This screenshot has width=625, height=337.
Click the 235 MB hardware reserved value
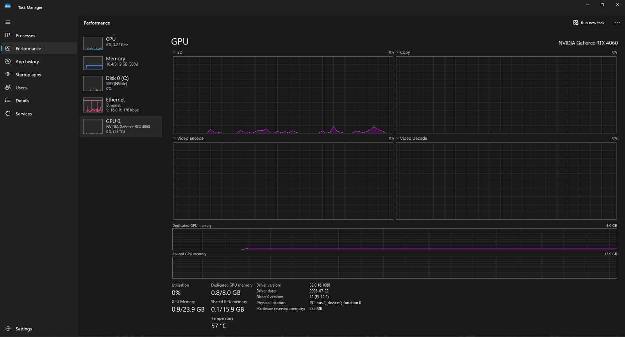coord(316,308)
